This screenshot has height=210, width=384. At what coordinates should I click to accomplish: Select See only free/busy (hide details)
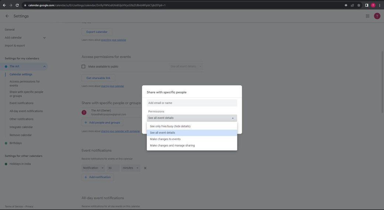click(x=192, y=126)
